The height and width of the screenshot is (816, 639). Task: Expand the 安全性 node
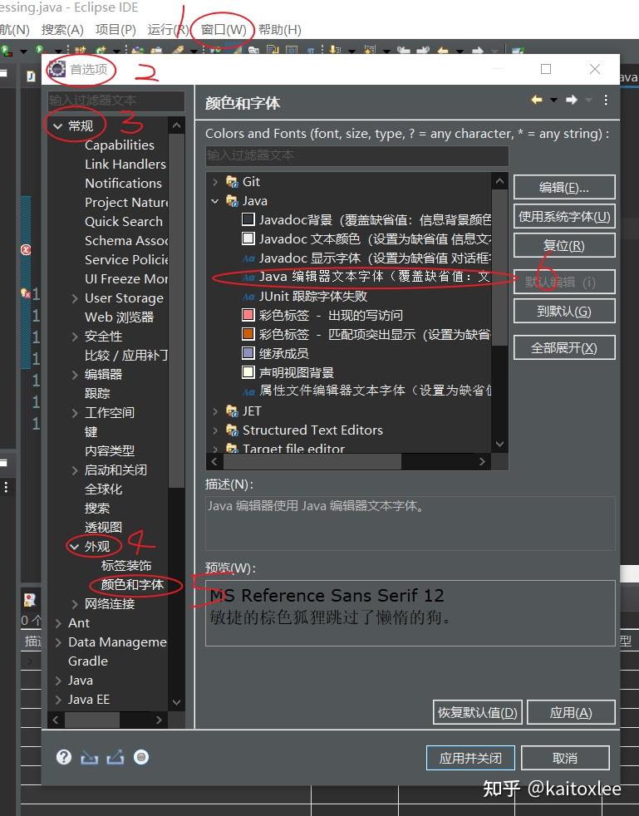pyautogui.click(x=75, y=337)
